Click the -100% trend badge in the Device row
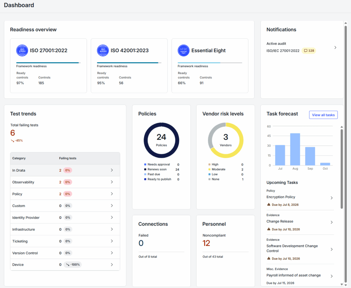Screen dimensions: 351x288 (73, 264)
